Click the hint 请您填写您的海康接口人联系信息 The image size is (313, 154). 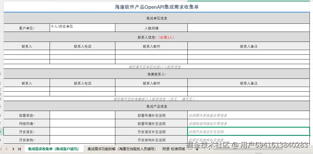click(156, 99)
